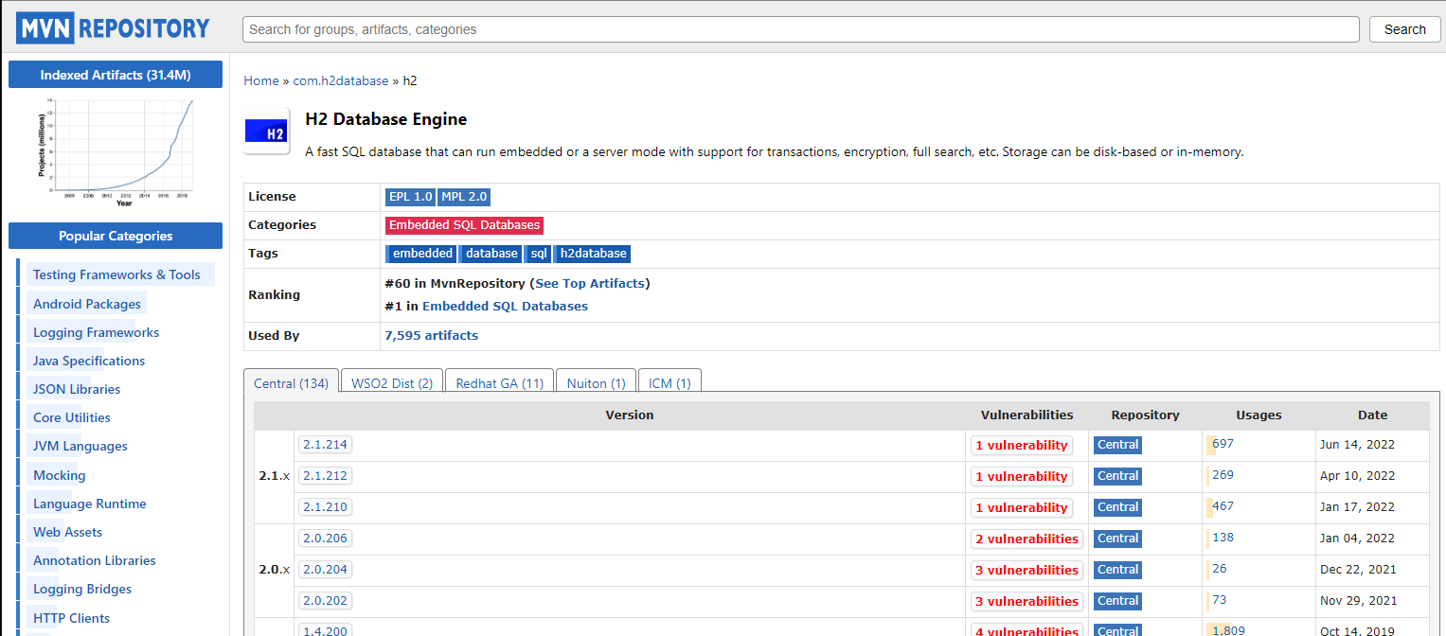
Task: Open 697 usages of version 2.1.214
Action: click(1223, 443)
